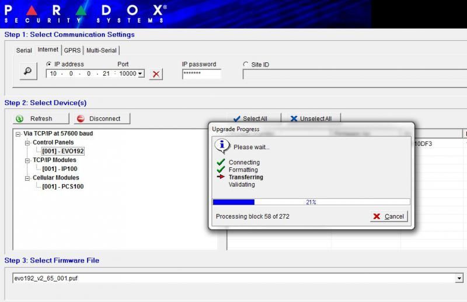
Task: Click the IP password input field
Action: (201, 74)
